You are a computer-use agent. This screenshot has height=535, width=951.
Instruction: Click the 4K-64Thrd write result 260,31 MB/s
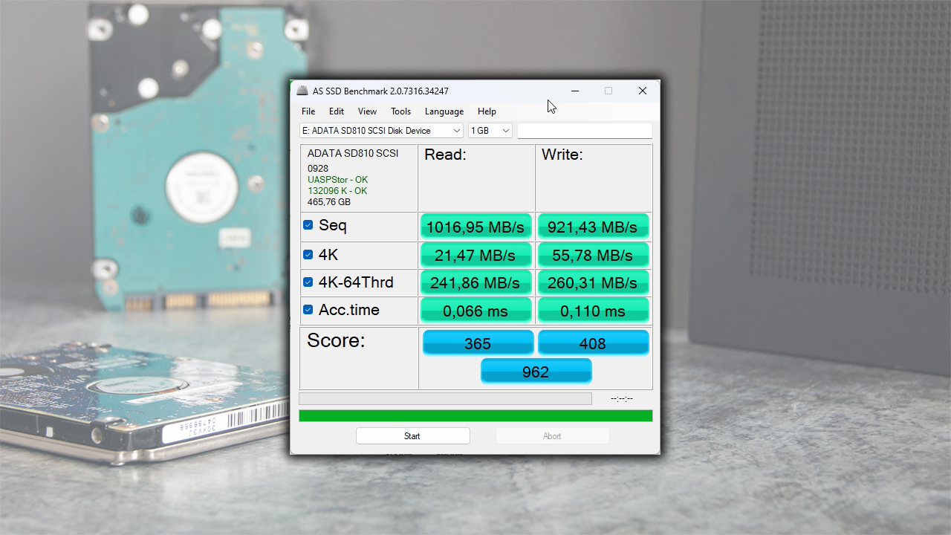pos(593,282)
